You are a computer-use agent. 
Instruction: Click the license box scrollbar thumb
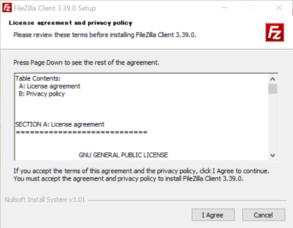click(x=272, y=88)
